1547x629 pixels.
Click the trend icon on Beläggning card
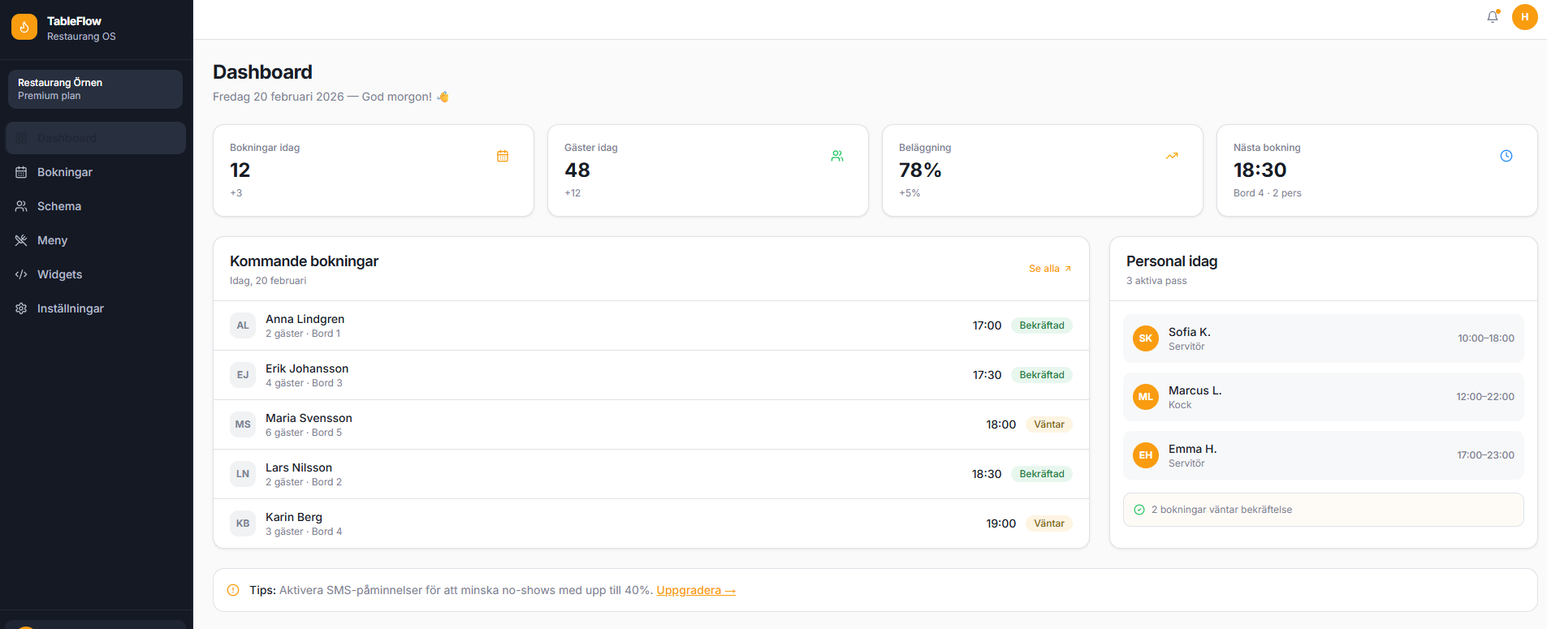[1172, 156]
